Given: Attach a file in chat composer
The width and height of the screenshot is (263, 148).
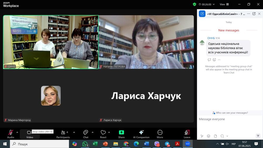Looking at the screenshot, I should (x=215, y=136).
